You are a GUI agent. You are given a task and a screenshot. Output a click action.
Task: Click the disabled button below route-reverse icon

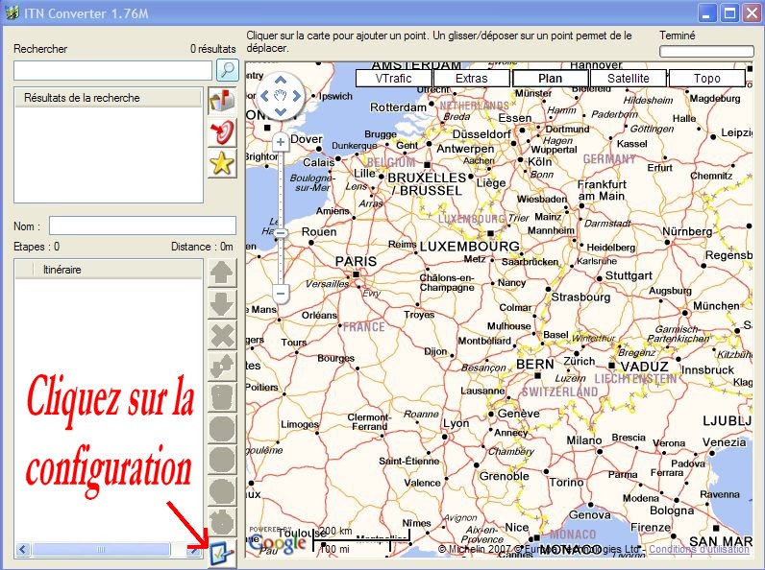coord(222,397)
